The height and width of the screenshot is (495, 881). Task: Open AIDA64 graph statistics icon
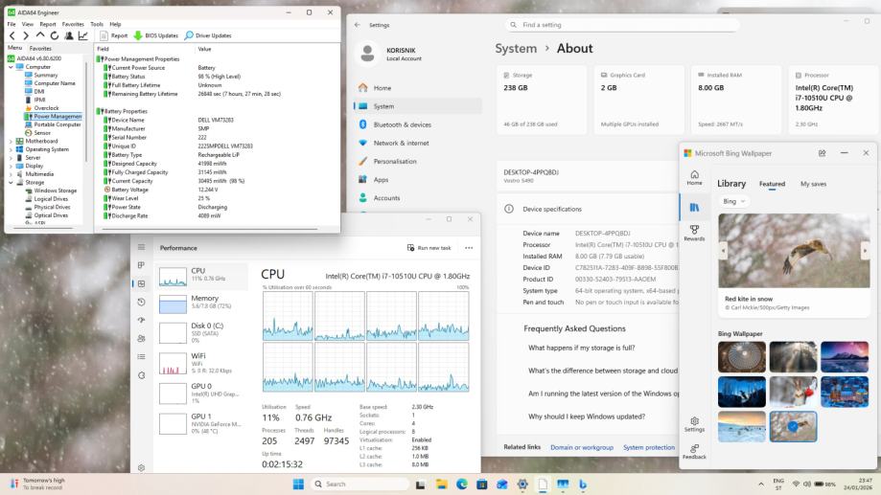83,35
